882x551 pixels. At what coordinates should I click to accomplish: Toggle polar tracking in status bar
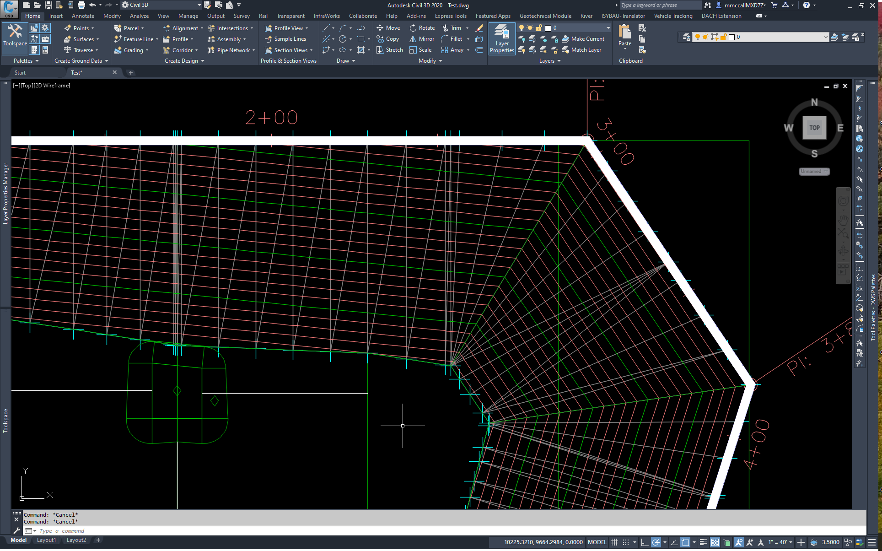656,542
